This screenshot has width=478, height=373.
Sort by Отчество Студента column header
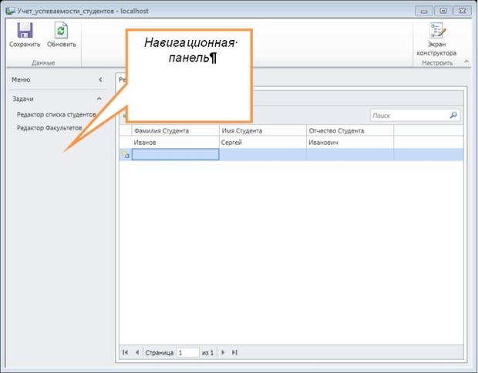pyautogui.click(x=349, y=131)
